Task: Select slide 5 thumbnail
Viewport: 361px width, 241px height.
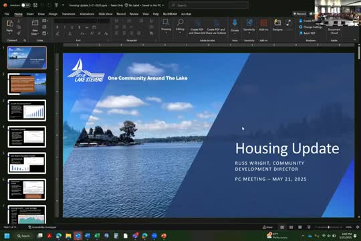Action: [27, 163]
